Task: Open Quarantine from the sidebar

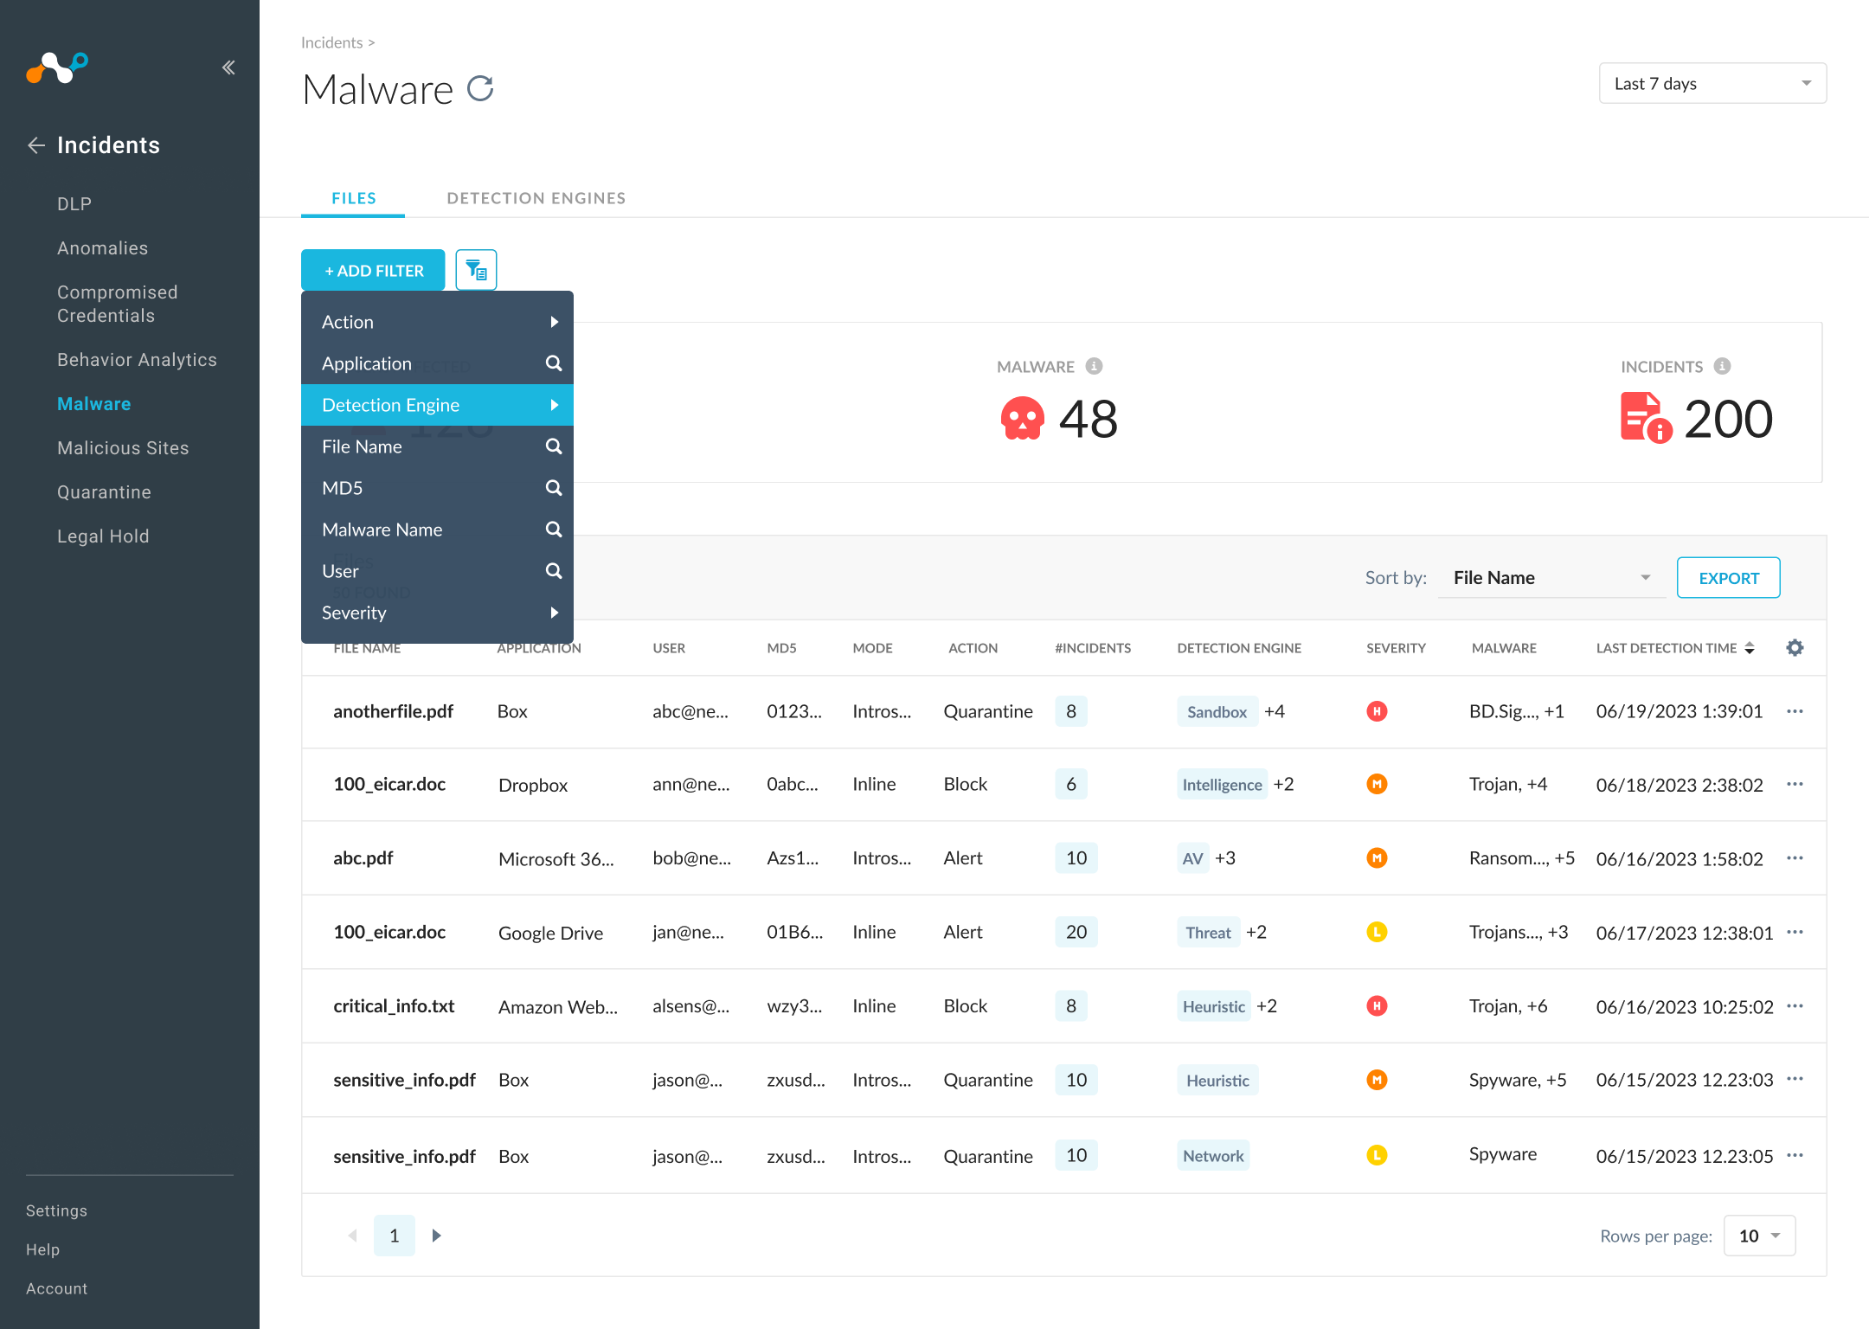Action: click(104, 491)
